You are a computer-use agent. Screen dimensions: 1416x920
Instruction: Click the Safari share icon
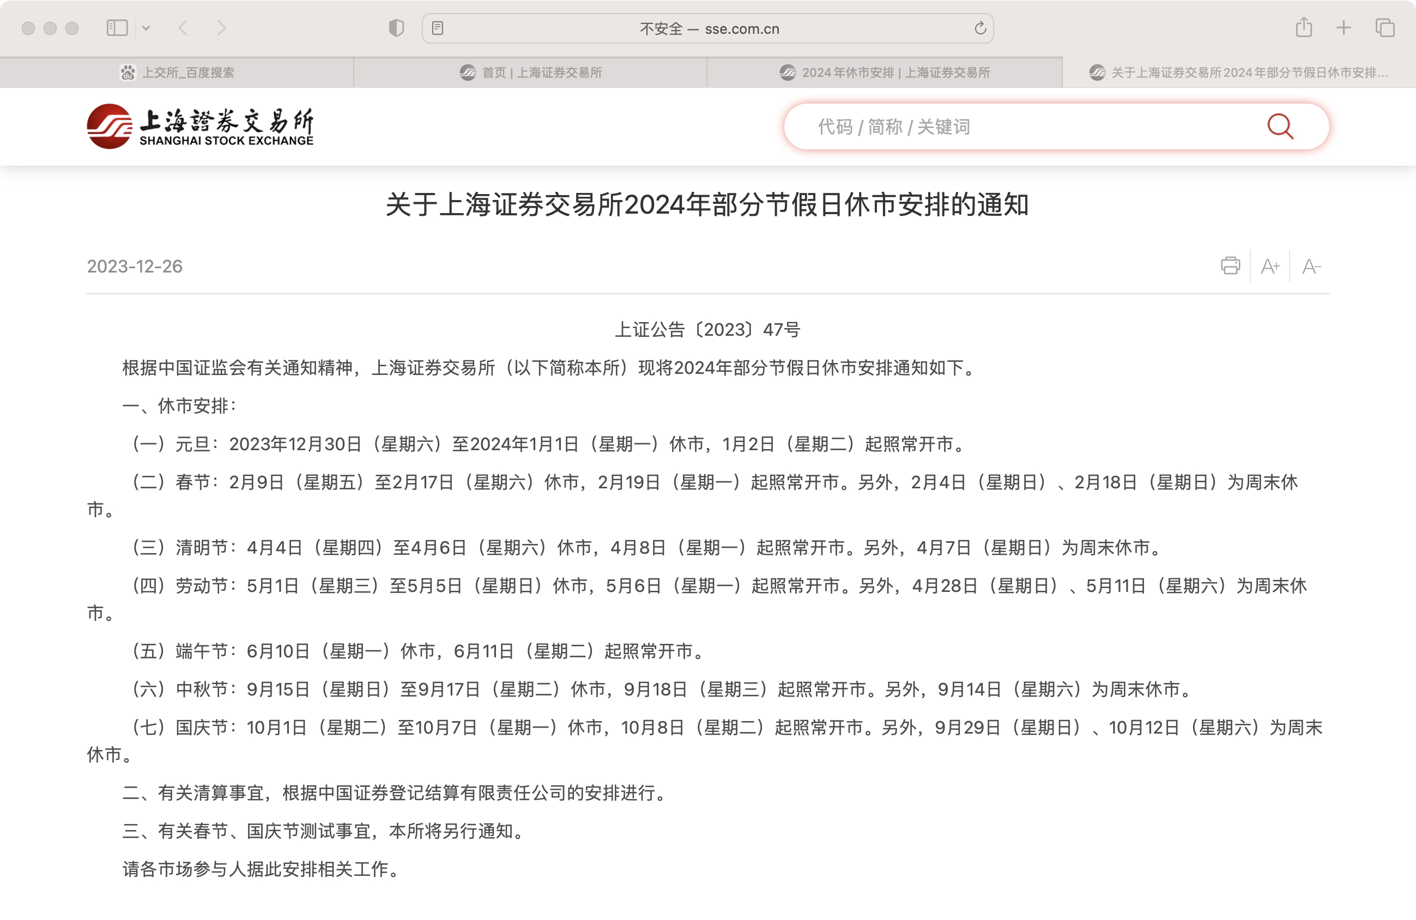(x=1304, y=27)
